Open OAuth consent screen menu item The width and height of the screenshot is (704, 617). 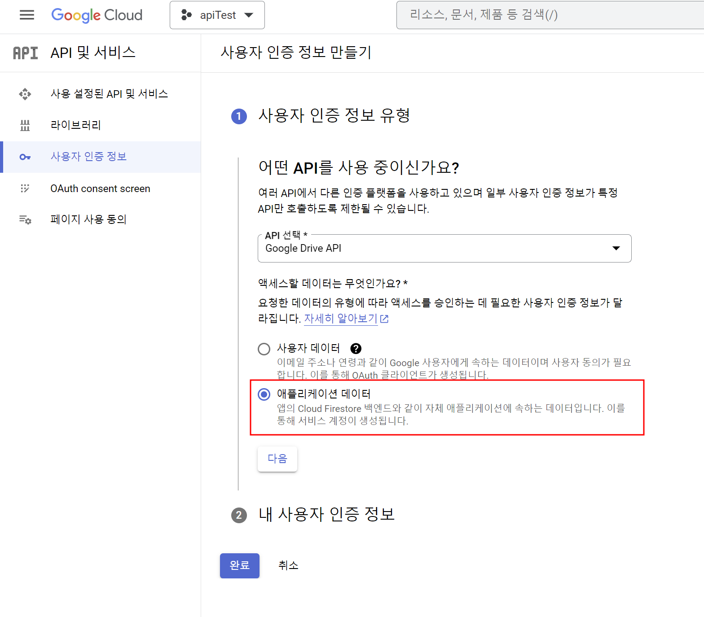101,188
